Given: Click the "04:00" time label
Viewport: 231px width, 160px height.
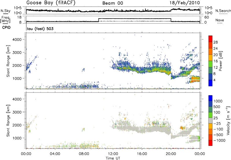Looking at the screenshot, I should (55, 154).
